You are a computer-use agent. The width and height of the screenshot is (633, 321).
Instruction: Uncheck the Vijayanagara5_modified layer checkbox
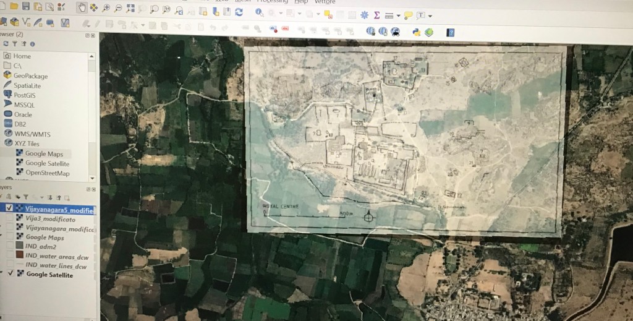click(x=9, y=208)
